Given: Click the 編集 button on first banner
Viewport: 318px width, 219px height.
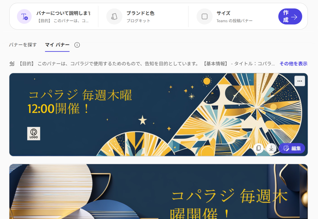Looking at the screenshot, I should click(292, 148).
